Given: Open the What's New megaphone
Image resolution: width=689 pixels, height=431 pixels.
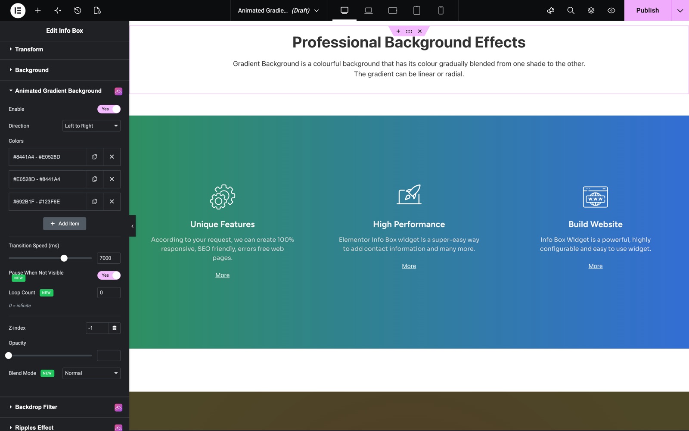Looking at the screenshot, I should click(x=550, y=10).
